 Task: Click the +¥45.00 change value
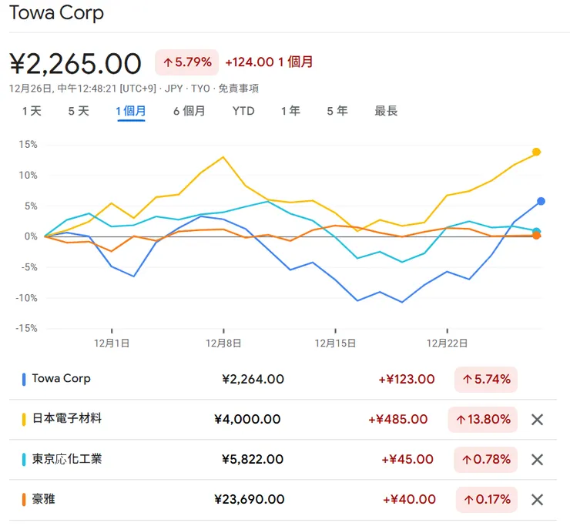tap(407, 460)
